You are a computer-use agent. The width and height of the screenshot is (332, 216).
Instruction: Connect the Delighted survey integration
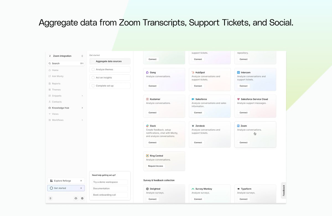pos(152,199)
